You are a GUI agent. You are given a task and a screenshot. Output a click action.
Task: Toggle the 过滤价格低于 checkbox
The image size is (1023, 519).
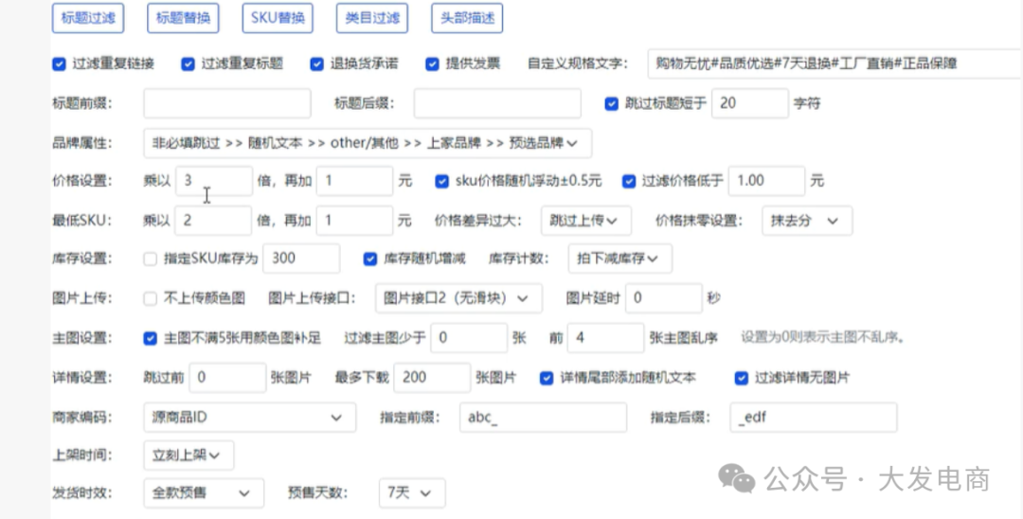[x=629, y=181]
